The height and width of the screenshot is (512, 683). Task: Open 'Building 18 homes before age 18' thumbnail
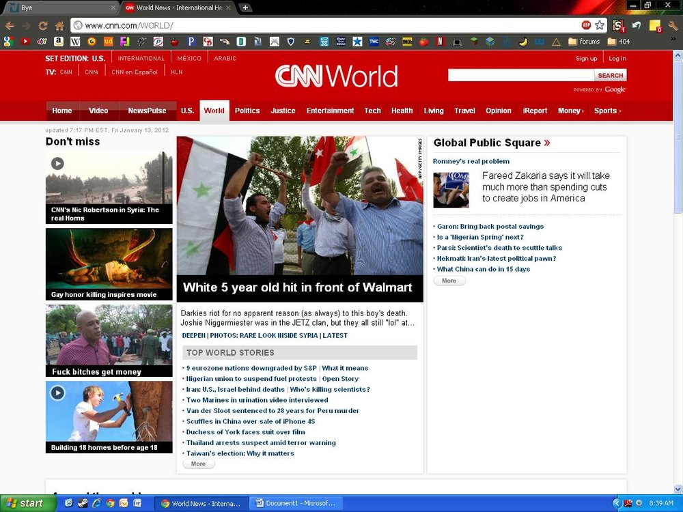pos(109,417)
